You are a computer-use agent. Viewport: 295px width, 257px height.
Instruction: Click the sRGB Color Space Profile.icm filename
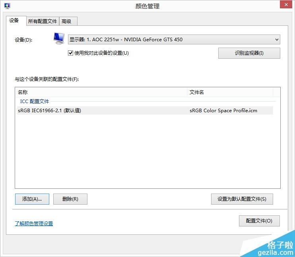[x=223, y=111]
